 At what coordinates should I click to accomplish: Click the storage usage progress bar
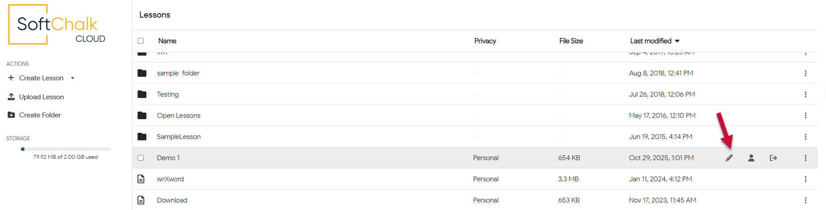(66, 149)
